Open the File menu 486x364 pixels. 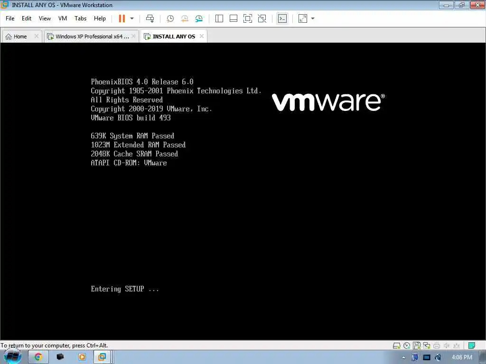coord(10,18)
